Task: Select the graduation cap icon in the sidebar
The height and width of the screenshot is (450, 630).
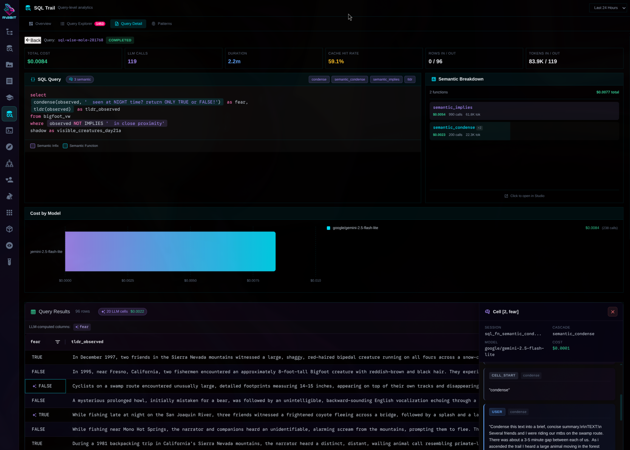Action: click(9, 97)
